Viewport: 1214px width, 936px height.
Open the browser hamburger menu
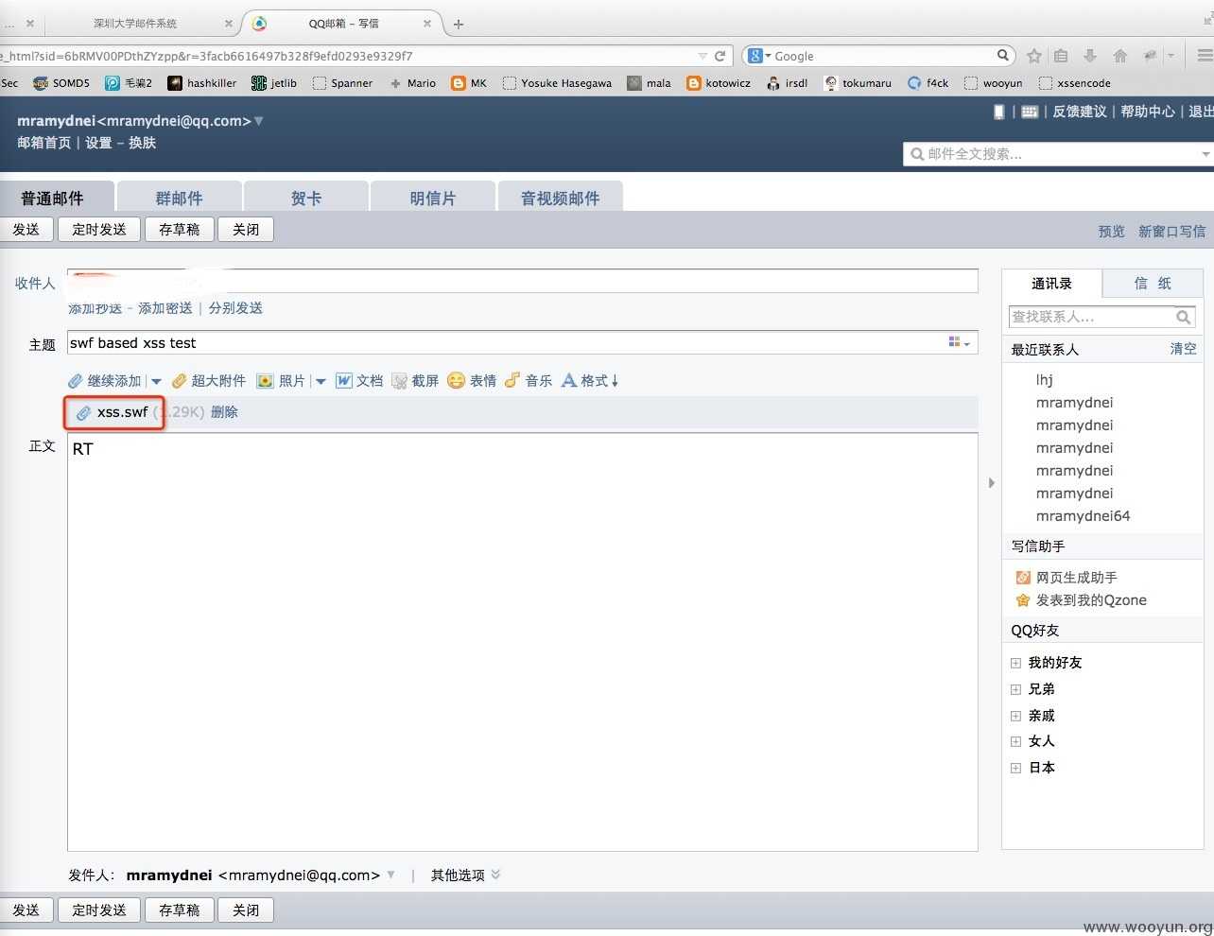1205,56
